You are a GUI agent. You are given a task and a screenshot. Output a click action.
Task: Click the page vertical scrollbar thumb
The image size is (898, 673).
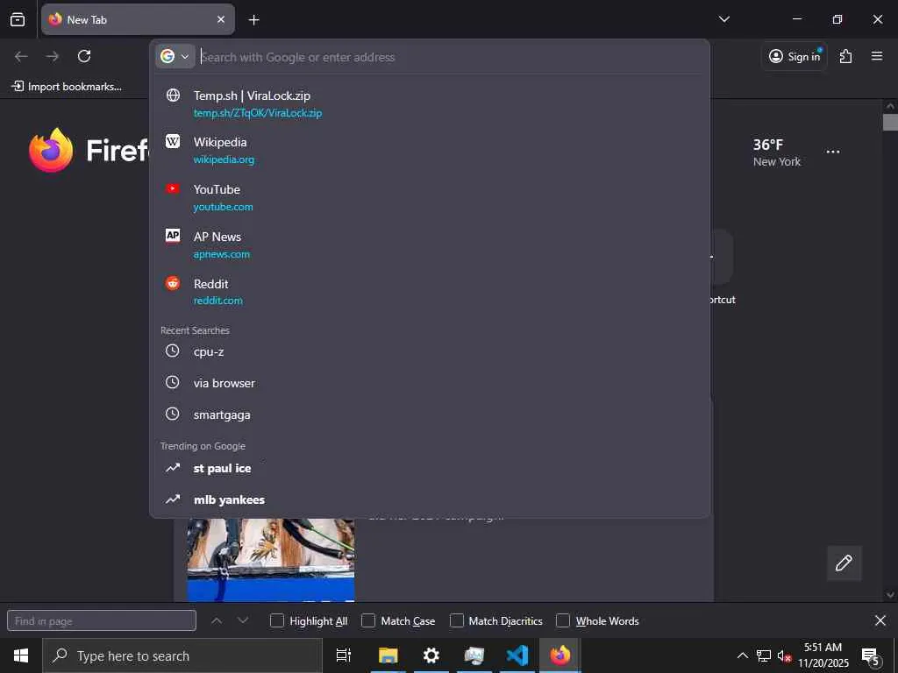890,123
